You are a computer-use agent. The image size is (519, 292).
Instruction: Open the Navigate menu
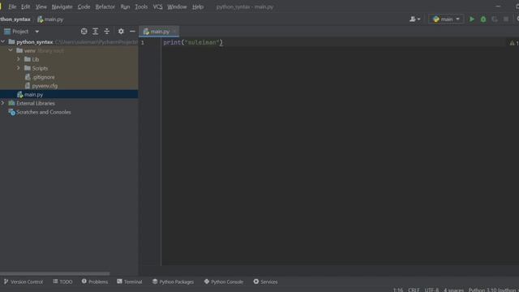62,6
